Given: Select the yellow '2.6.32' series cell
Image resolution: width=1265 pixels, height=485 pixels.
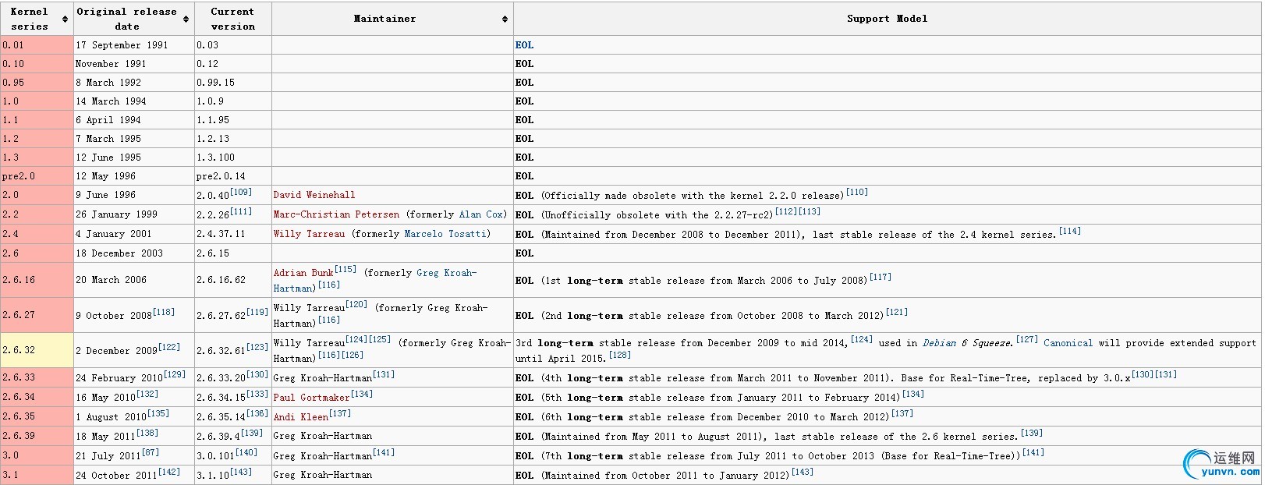Looking at the screenshot, I should tap(37, 350).
